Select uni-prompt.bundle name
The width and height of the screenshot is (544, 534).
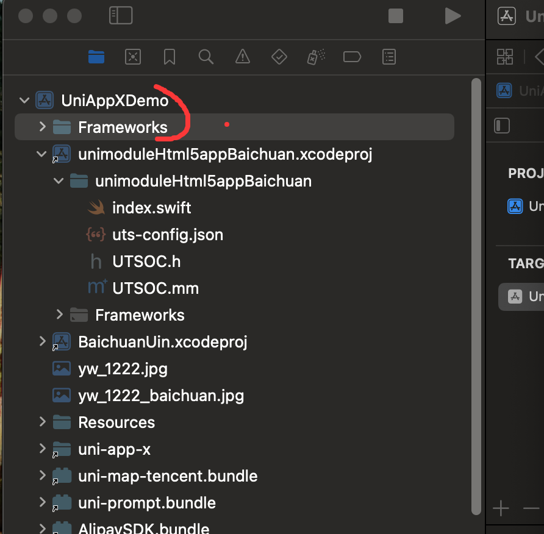(x=147, y=503)
